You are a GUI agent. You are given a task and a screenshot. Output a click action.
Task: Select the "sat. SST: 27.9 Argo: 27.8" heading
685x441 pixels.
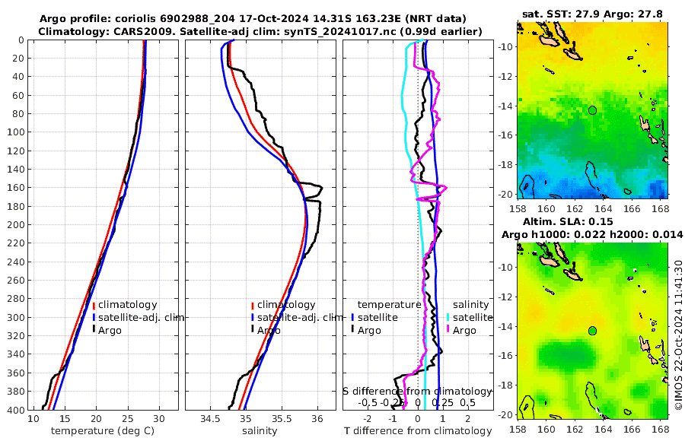click(x=592, y=14)
